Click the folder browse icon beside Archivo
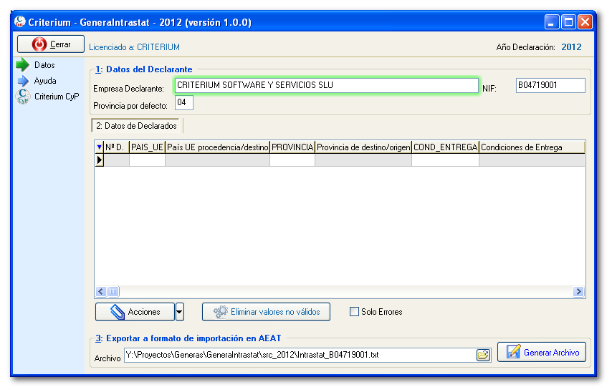Image resolution: width=607 pixels, height=387 pixels. click(483, 355)
